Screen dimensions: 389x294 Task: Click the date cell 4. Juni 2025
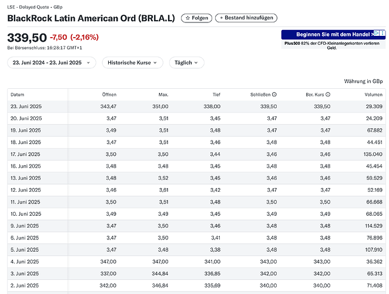[25, 262]
